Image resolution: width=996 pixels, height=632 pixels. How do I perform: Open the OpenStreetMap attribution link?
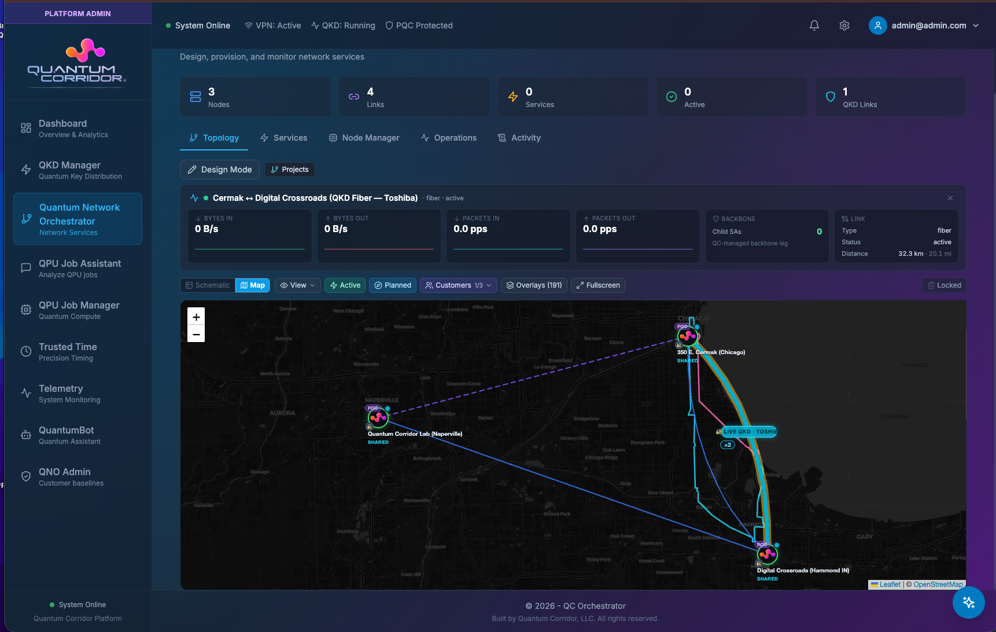[938, 585]
